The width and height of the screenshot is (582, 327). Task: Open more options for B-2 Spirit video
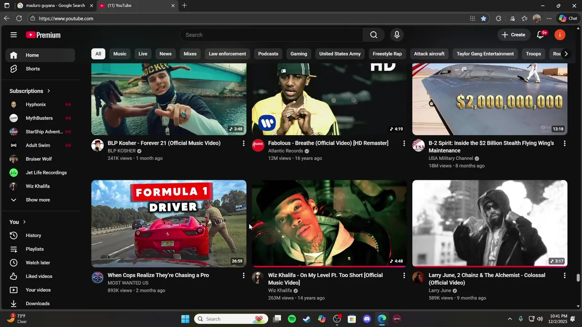(564, 144)
